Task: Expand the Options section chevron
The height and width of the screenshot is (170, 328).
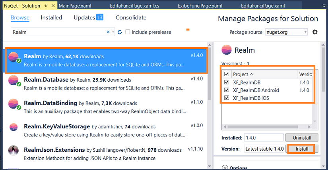Action: (225, 168)
